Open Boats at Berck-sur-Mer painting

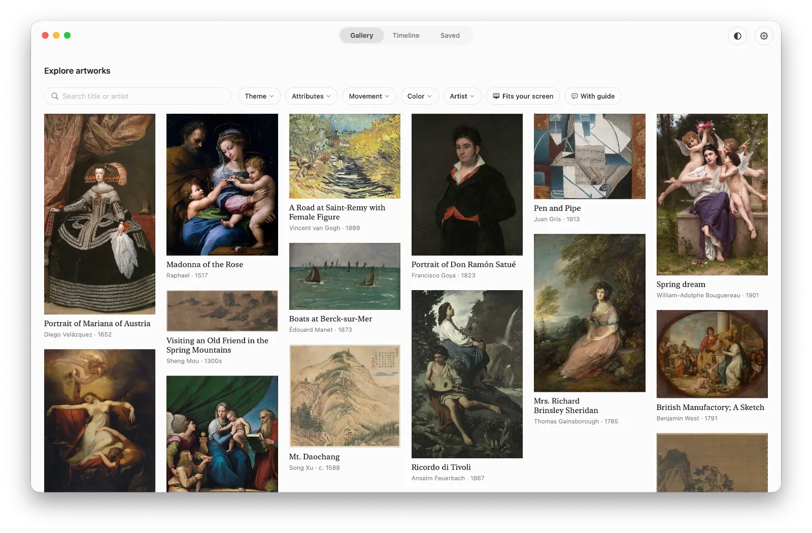coord(345,276)
